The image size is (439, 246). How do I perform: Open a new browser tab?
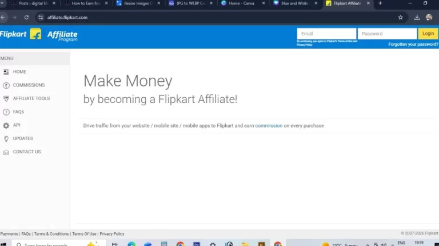click(380, 3)
